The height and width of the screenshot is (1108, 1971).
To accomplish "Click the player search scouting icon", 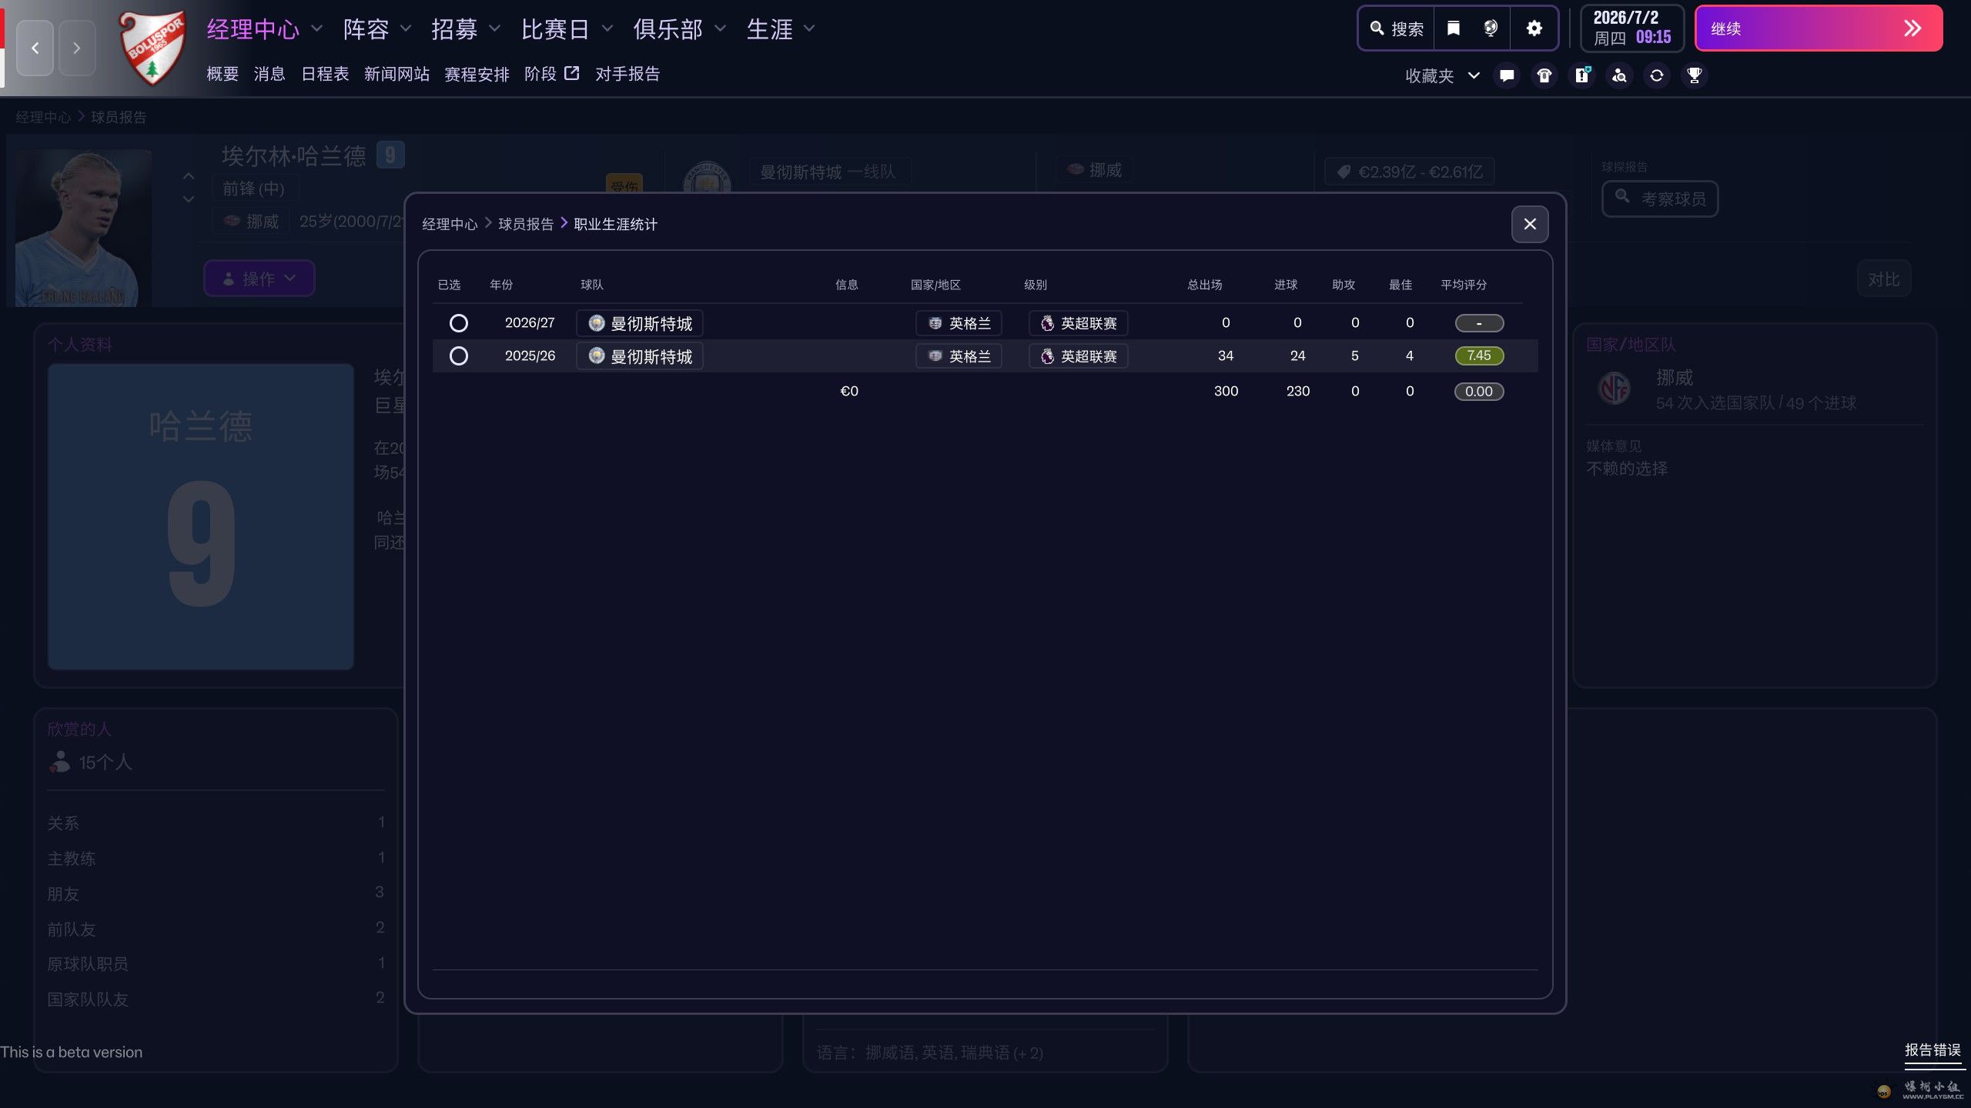I will coord(1619,75).
